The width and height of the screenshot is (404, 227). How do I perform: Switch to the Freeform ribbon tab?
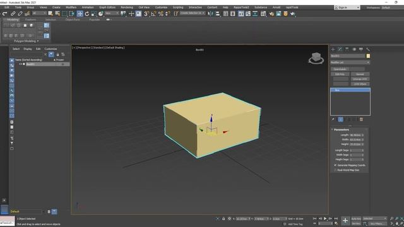[x=31, y=20]
